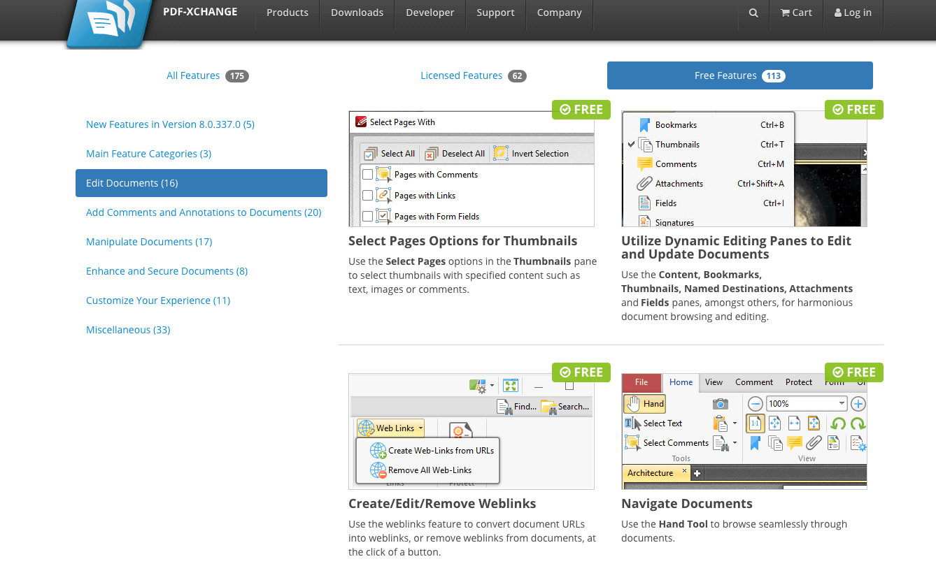Tick the Pages with Comments checkbox
This screenshot has height=573, width=936.
[x=367, y=175]
